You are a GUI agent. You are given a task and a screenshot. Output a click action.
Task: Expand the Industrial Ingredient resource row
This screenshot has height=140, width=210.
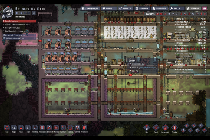point(190,69)
